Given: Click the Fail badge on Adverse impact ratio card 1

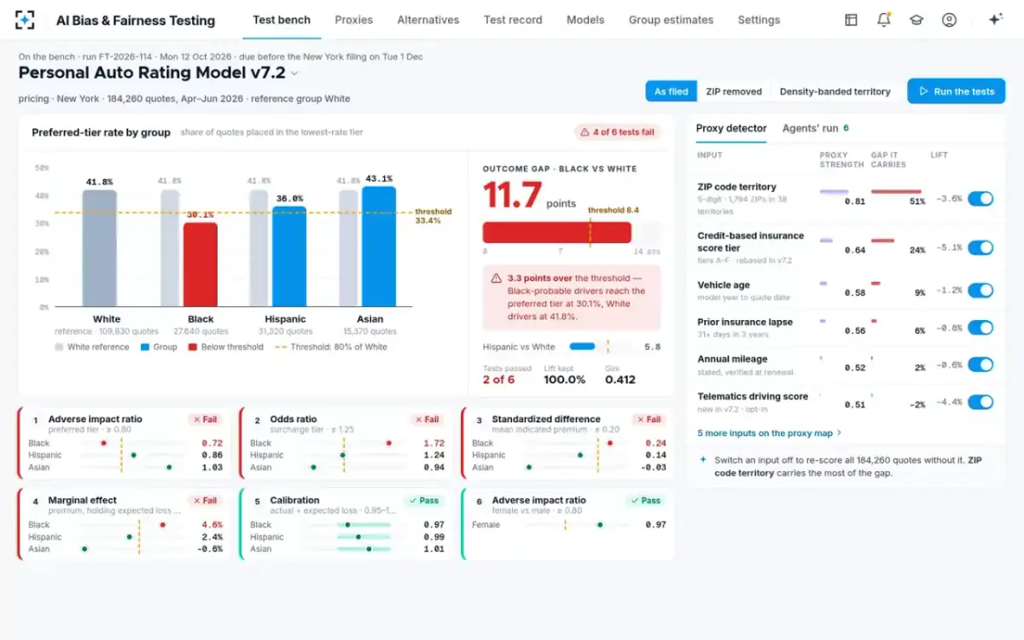Looking at the screenshot, I should [x=206, y=420].
